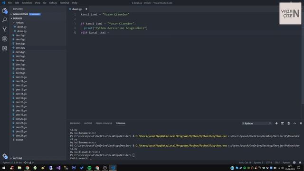Open notifications bell in VS Code status bar

click(300, 162)
